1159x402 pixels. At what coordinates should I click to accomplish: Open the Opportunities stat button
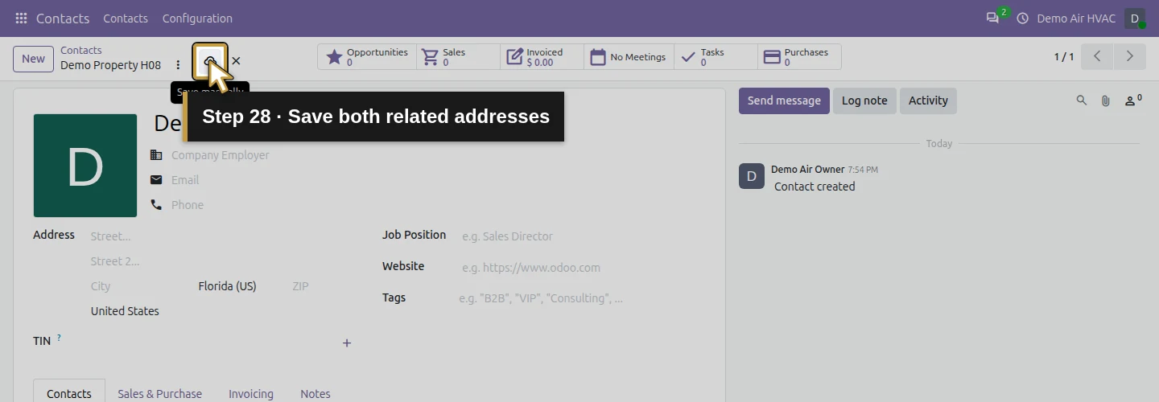pyautogui.click(x=367, y=57)
